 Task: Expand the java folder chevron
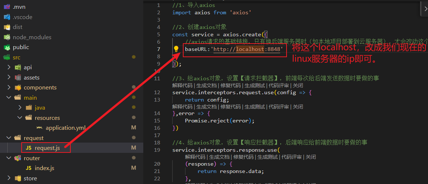point(20,108)
